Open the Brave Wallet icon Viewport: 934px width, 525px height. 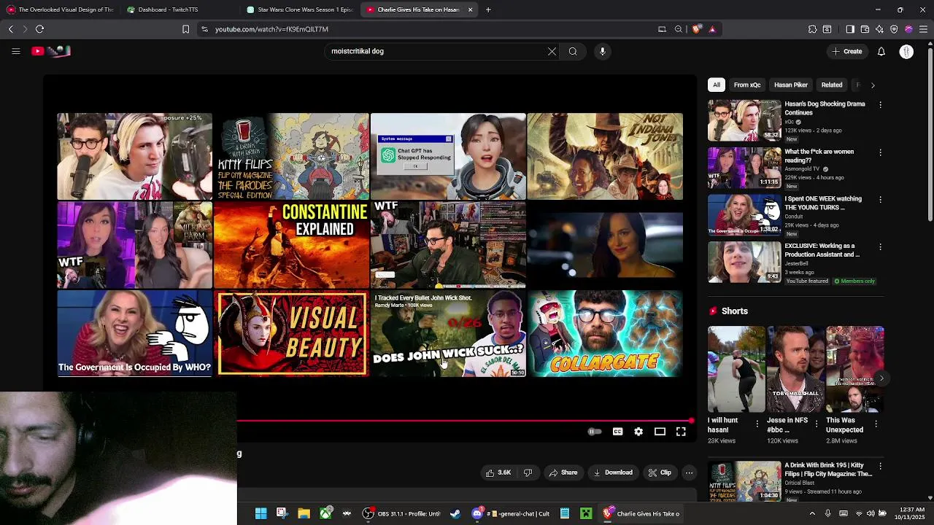click(x=865, y=29)
